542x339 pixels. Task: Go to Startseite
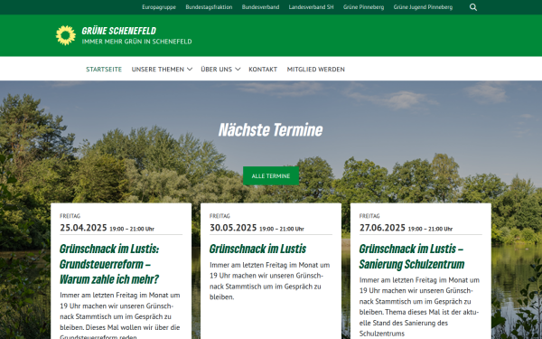pyautogui.click(x=104, y=70)
